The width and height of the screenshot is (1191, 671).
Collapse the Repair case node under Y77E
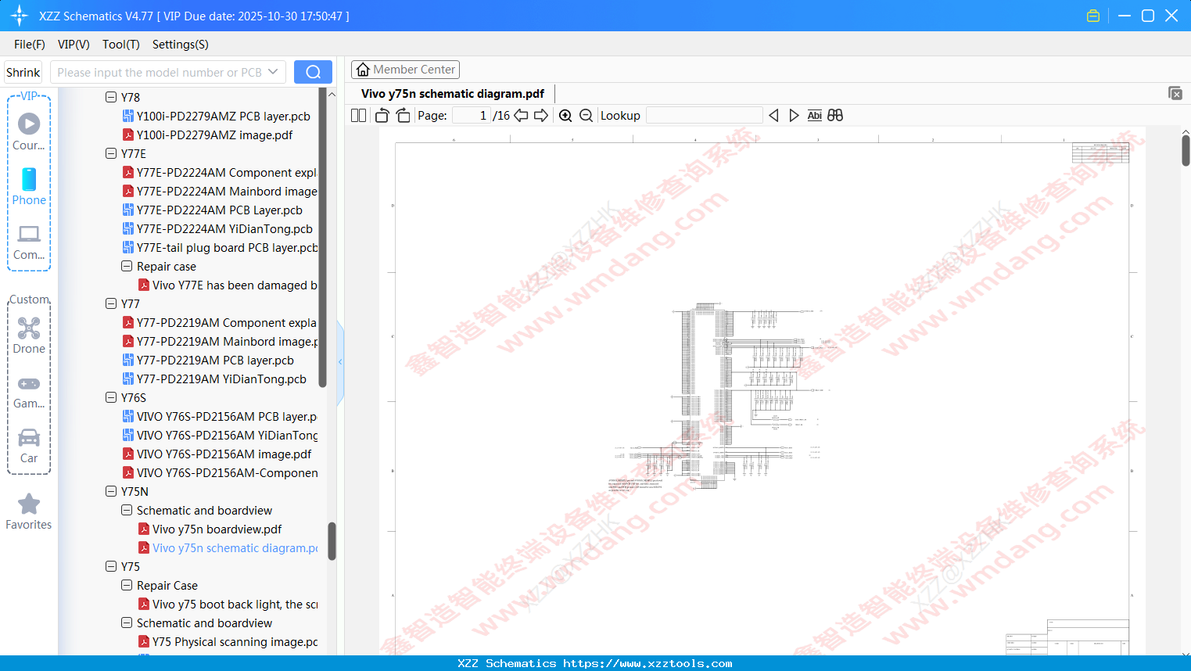tap(127, 267)
